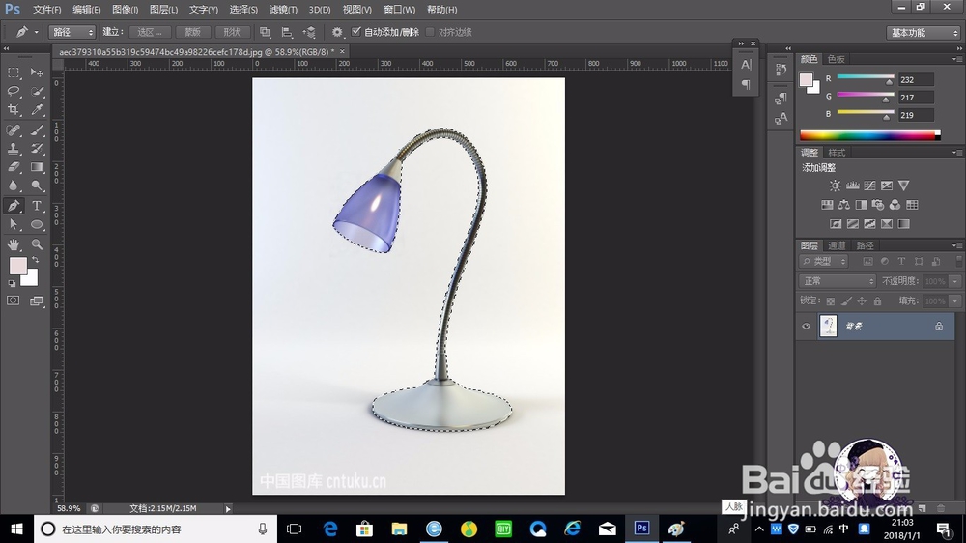This screenshot has width=966, height=543.
Task: Add a Brightness/Contrast adjustment
Action: pyautogui.click(x=835, y=186)
